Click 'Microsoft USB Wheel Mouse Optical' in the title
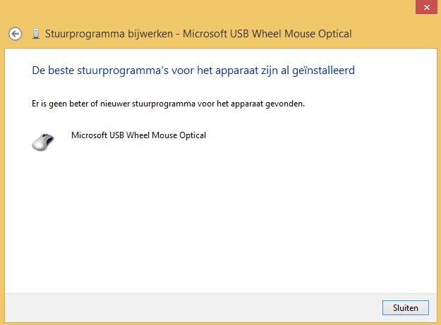Image resolution: width=441 pixels, height=325 pixels. tap(267, 34)
